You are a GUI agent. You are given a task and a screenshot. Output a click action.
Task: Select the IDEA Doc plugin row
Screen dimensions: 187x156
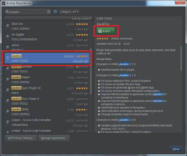[x=47, y=26]
